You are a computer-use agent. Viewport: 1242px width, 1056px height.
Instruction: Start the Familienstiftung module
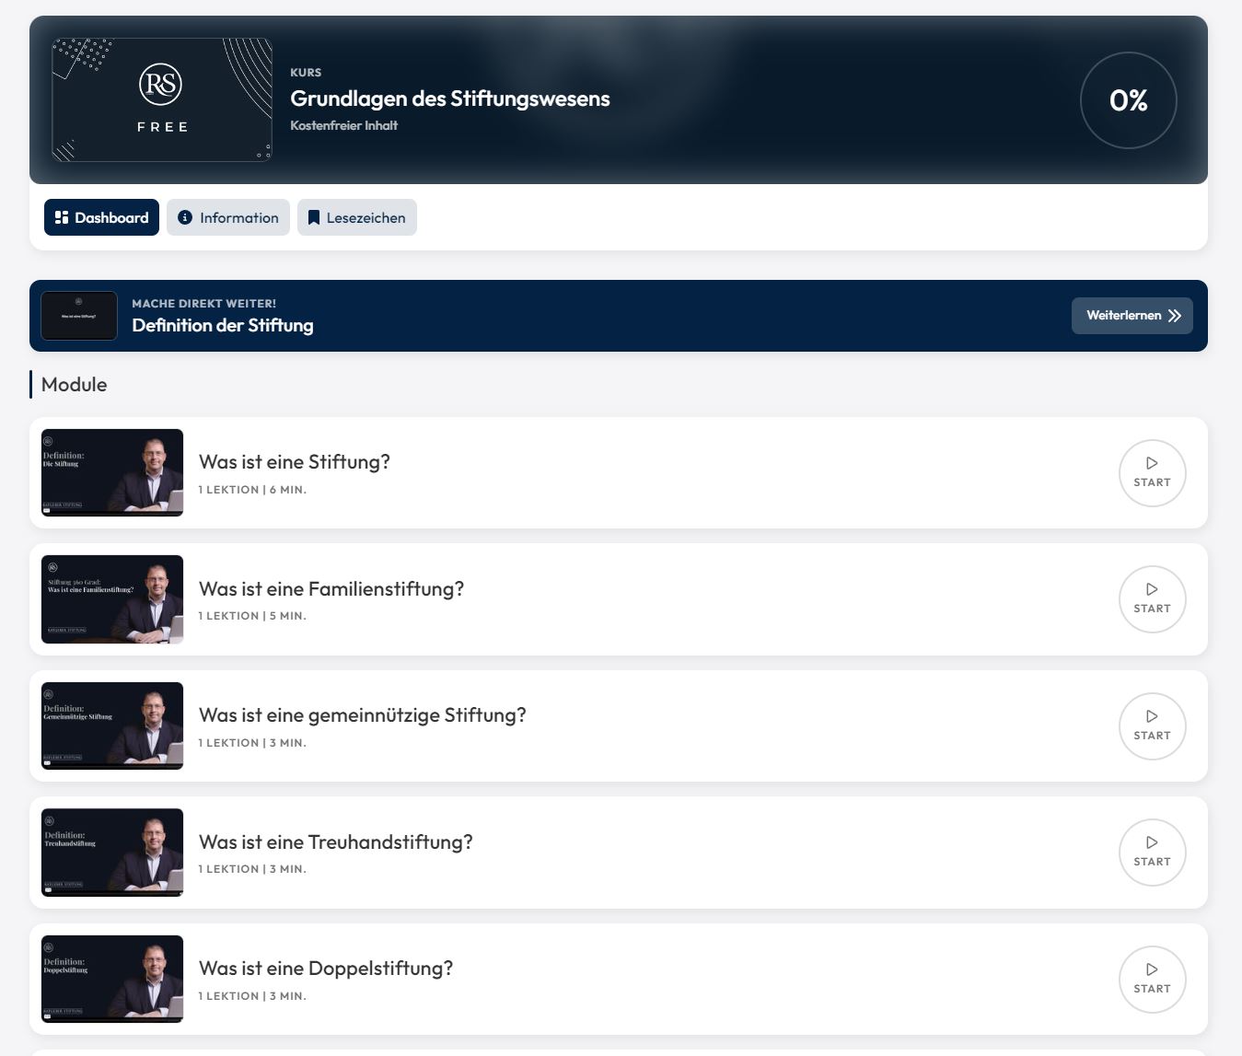click(1152, 599)
